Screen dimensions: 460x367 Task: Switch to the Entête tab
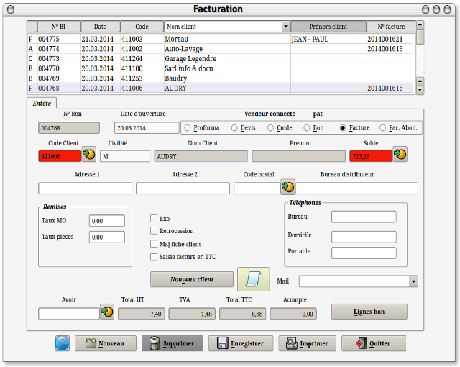[42, 103]
